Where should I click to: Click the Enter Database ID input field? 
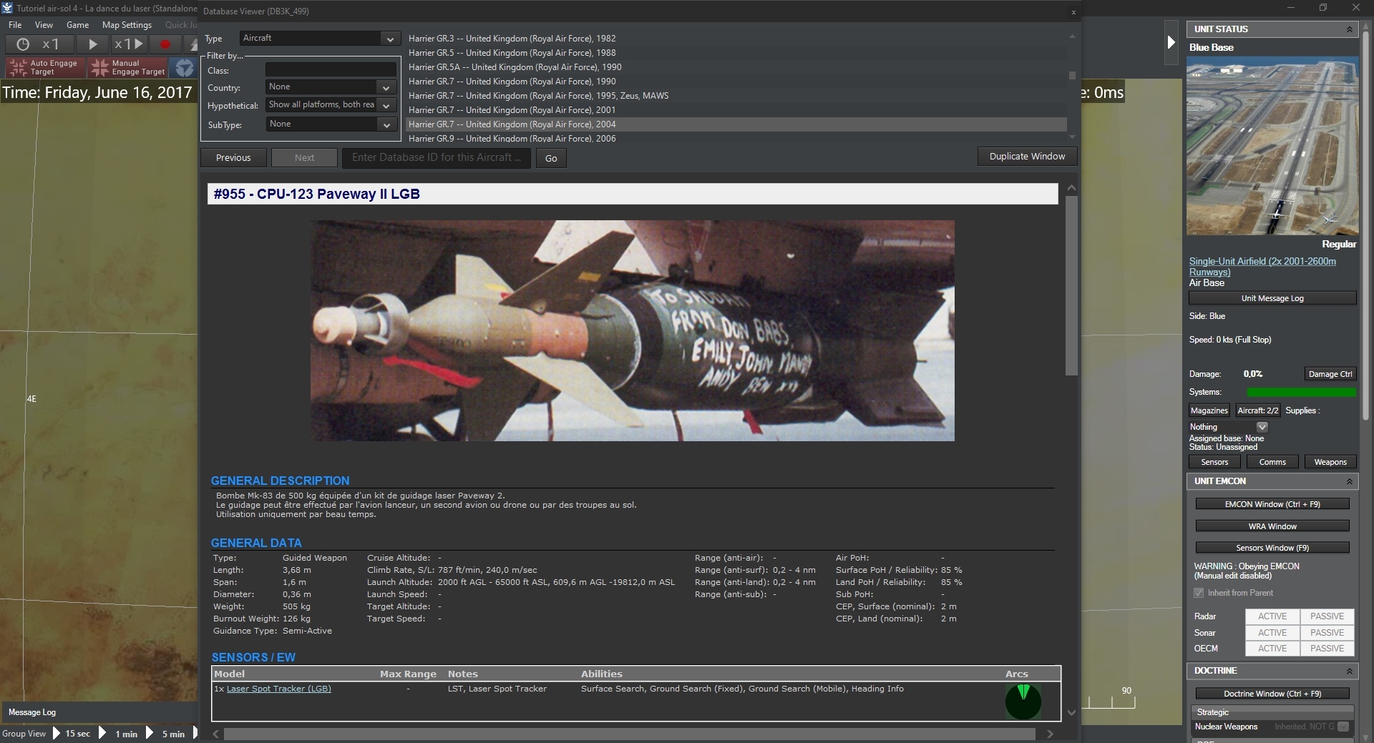click(437, 157)
